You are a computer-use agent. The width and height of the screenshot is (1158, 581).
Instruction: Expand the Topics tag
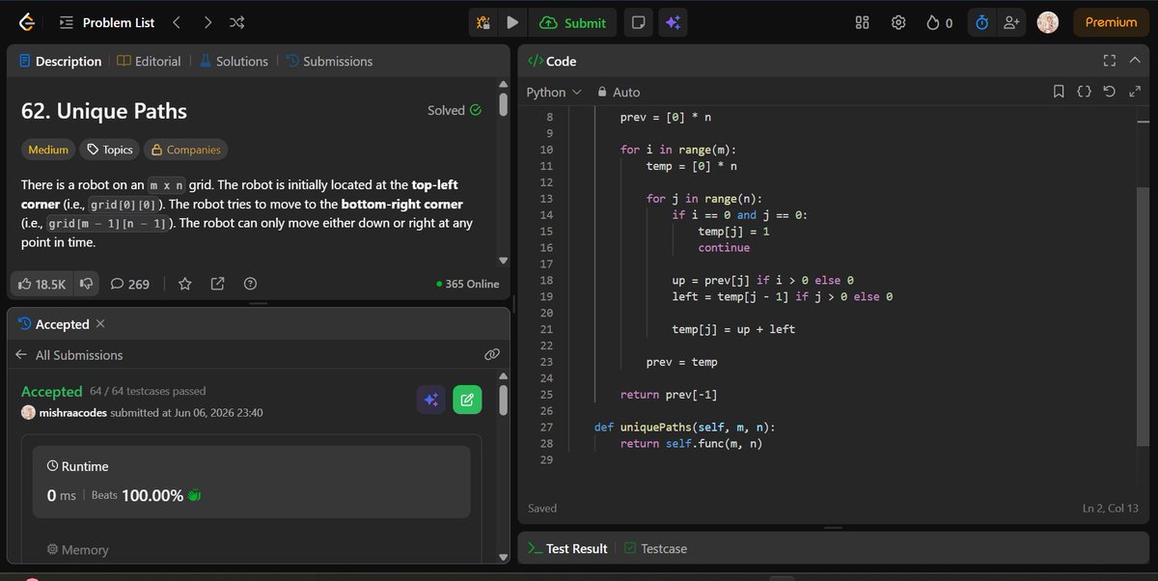(x=109, y=150)
